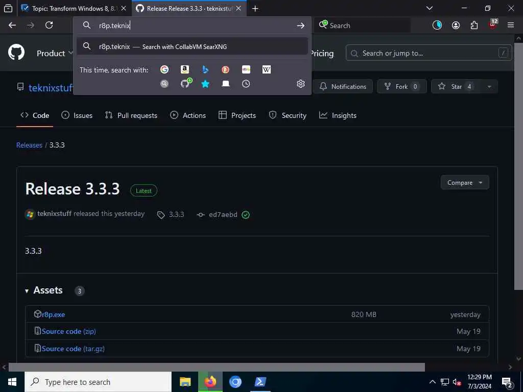Open search settings gear icon
This screenshot has height=392, width=523.
click(300, 84)
